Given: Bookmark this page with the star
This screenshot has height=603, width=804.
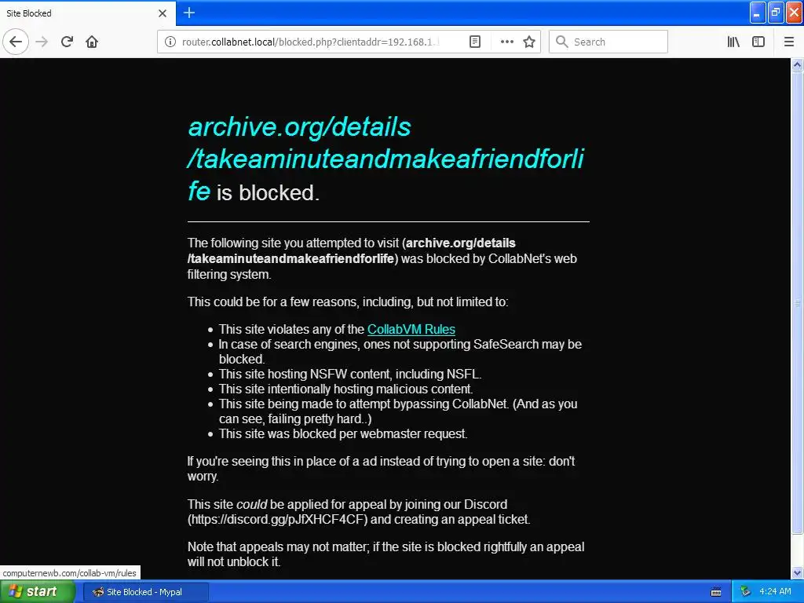Looking at the screenshot, I should click(x=529, y=42).
